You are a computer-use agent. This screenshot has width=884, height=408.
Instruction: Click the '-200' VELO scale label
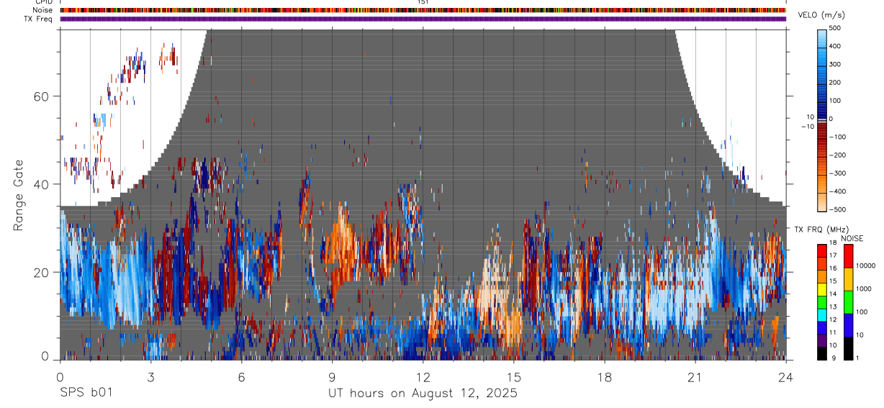pyautogui.click(x=837, y=155)
